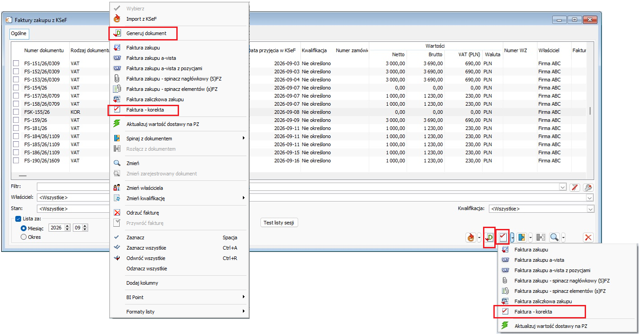Viewport: 640px width, 336px height.
Task: Click the red X close toolbar button
Action: [x=588, y=237]
